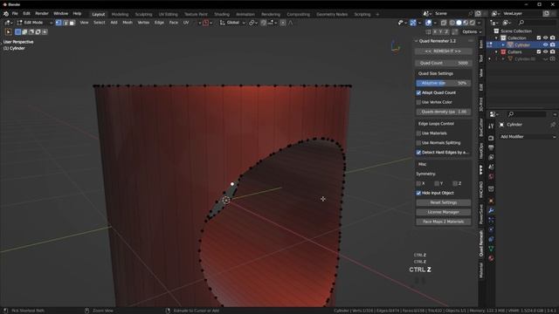Open the Output properties tab icon

click(491, 147)
